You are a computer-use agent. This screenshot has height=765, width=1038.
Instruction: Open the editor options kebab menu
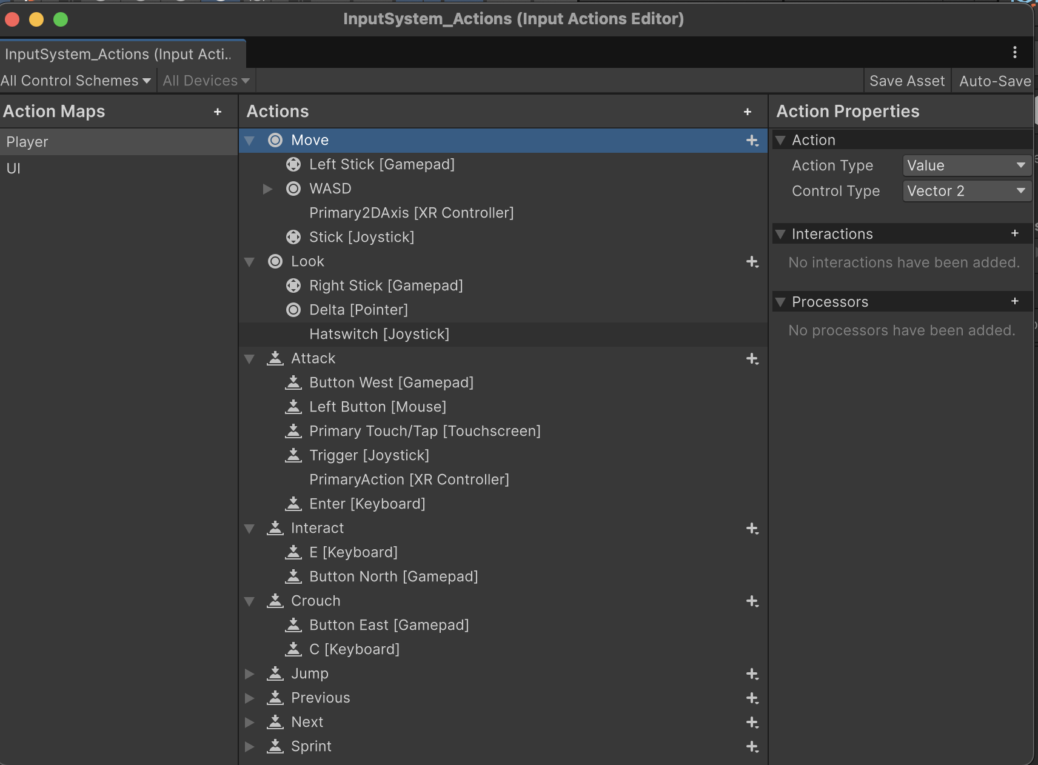[1014, 53]
